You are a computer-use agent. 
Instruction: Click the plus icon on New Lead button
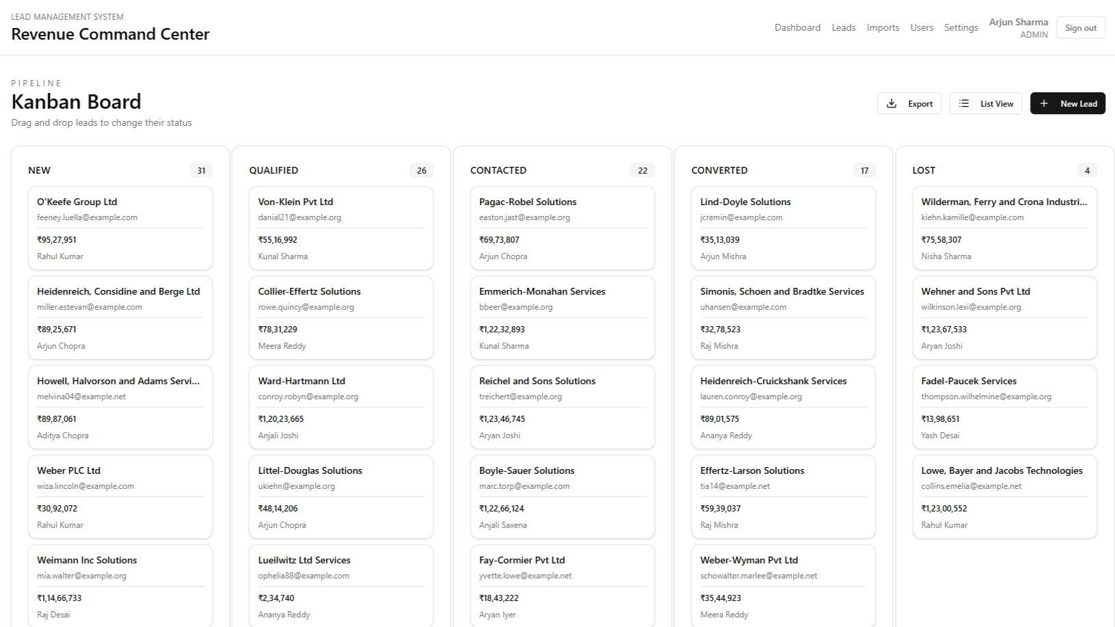[1044, 103]
